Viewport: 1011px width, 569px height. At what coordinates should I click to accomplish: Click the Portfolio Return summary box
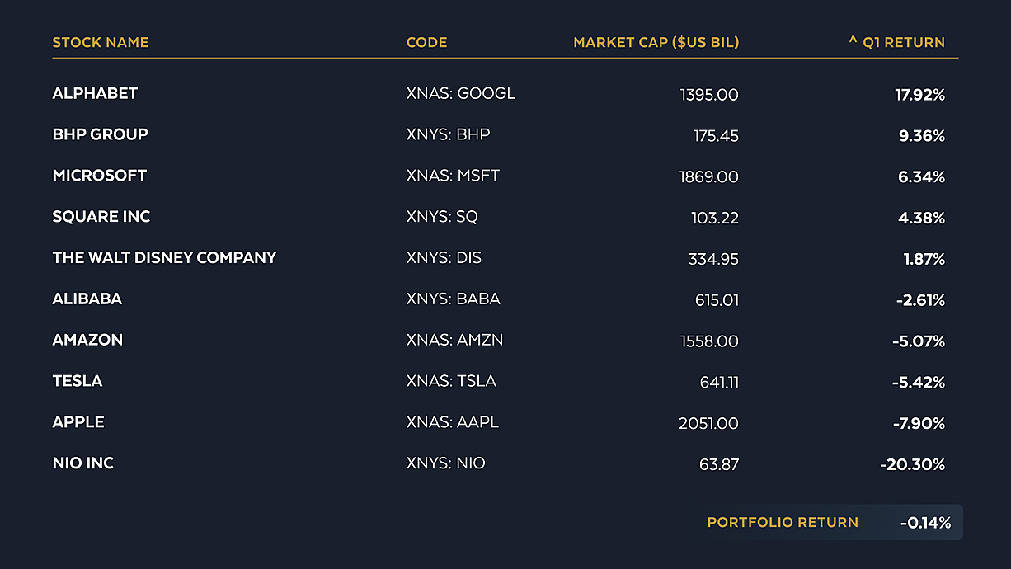click(x=829, y=522)
